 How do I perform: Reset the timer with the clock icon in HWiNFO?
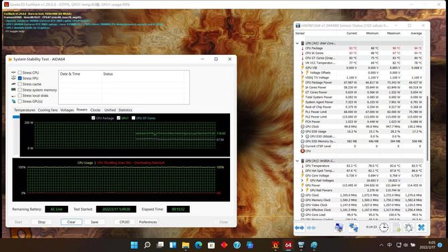click(x=384, y=227)
